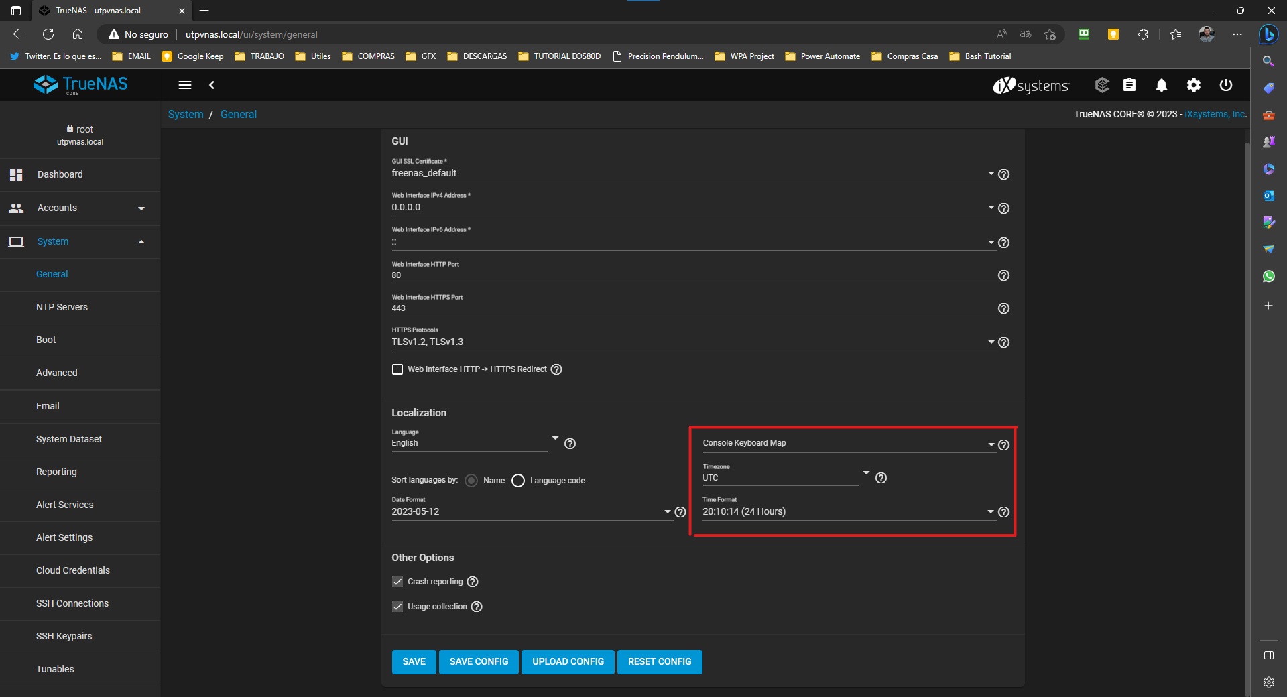Viewport: 1287px width, 697px height.
Task: Open WhatsApp in Edge sidebar
Action: [x=1268, y=276]
